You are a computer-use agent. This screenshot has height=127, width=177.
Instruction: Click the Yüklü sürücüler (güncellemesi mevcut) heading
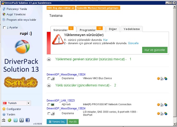pos(83,85)
